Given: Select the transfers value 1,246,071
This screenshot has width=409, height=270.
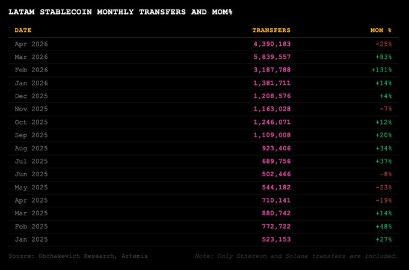Looking at the screenshot, I should point(272,122).
